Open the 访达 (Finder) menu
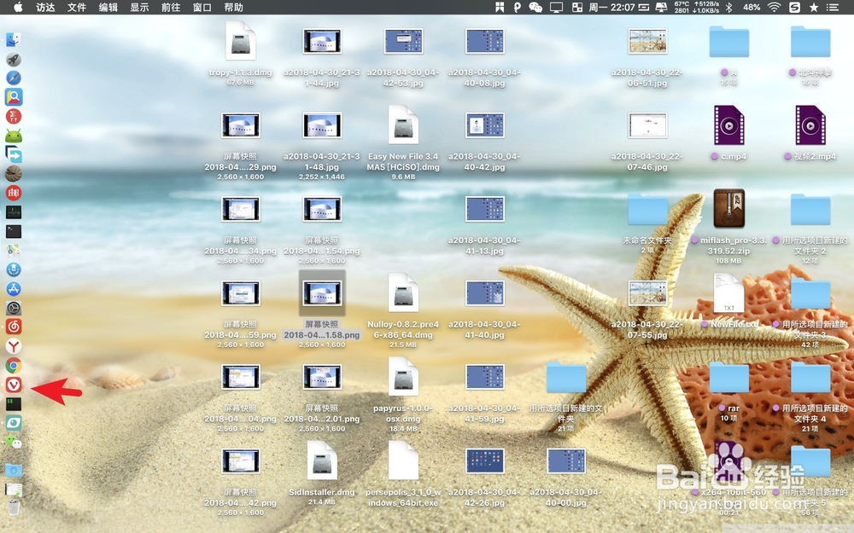The width and height of the screenshot is (854, 533). coord(46,7)
